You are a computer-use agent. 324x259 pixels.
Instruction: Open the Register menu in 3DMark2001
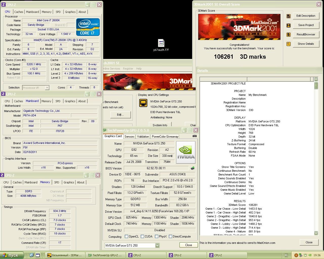pos(128,69)
